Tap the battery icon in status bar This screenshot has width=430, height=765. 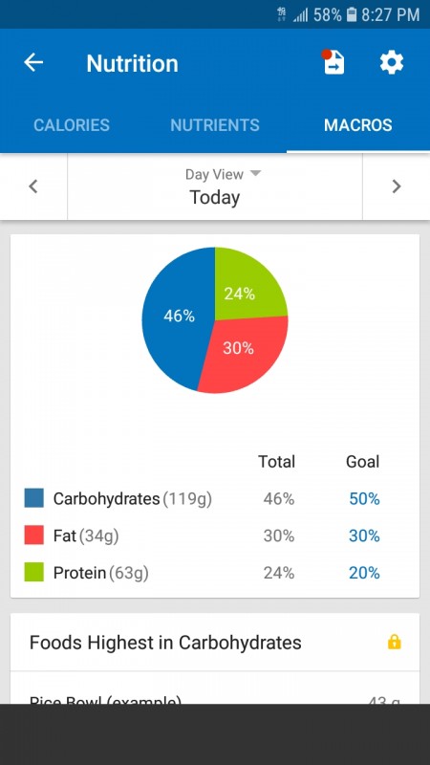(x=351, y=14)
